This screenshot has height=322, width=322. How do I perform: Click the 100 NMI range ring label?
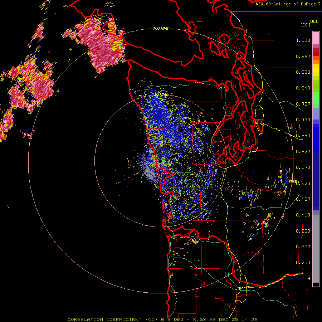(161, 28)
